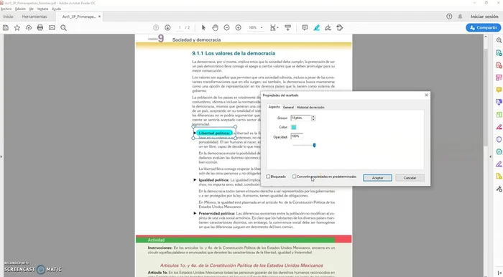Collapse the right tools pane arrow

tap(490, 156)
